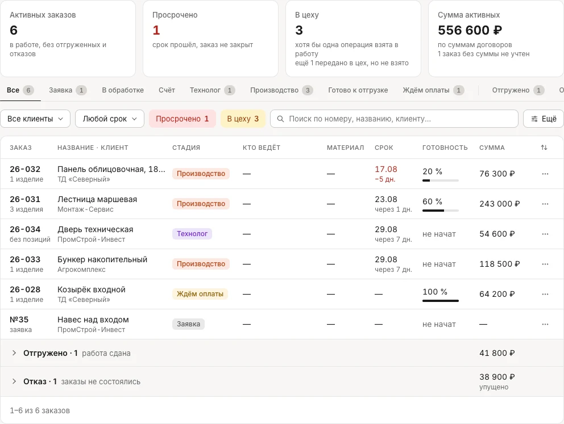Viewport: 564px width, 424px height.
Task: Switch to the Готово к отгрузке tab
Action: 358,90
